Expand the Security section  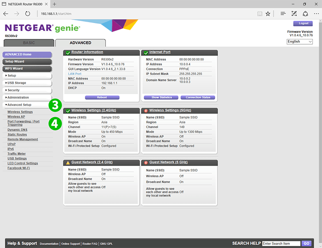(27, 90)
